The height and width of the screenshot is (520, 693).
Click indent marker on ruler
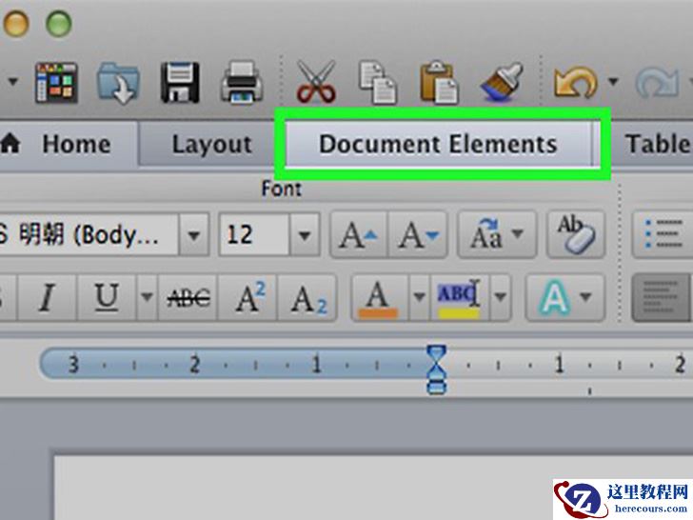(437, 370)
